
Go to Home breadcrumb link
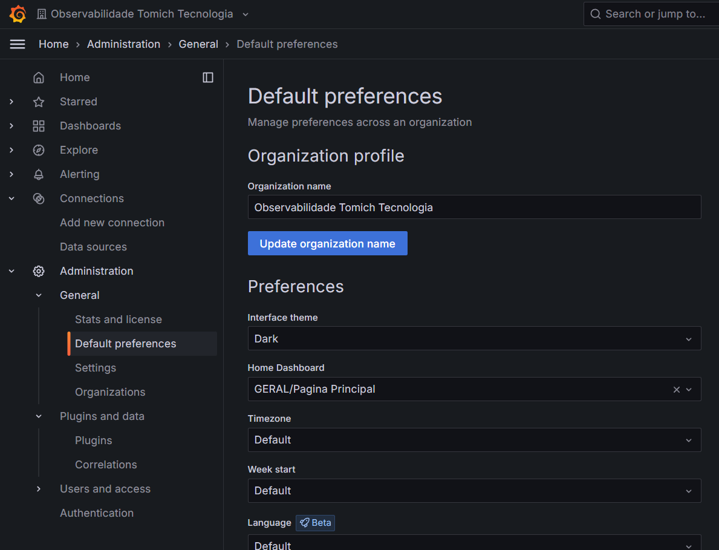click(x=54, y=44)
